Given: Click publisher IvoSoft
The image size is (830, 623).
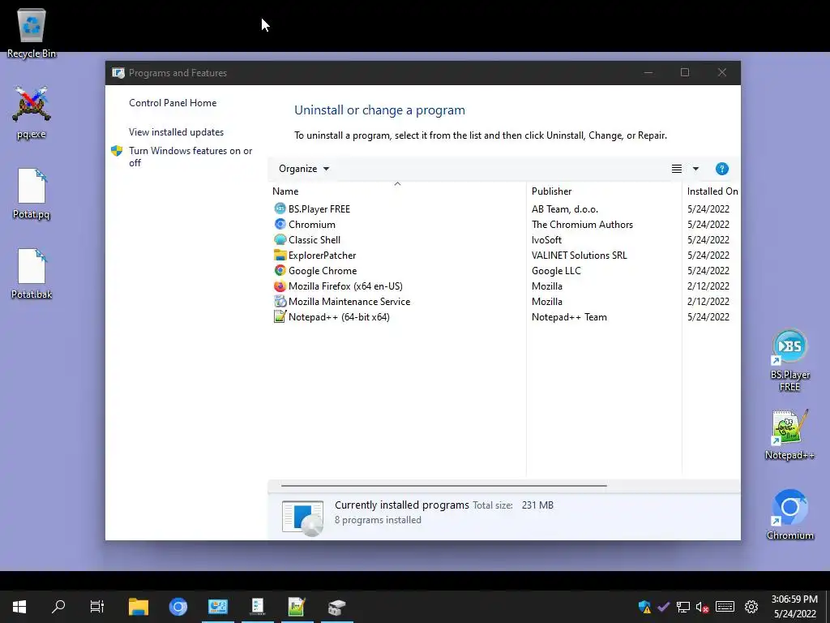Looking at the screenshot, I should click(546, 239).
